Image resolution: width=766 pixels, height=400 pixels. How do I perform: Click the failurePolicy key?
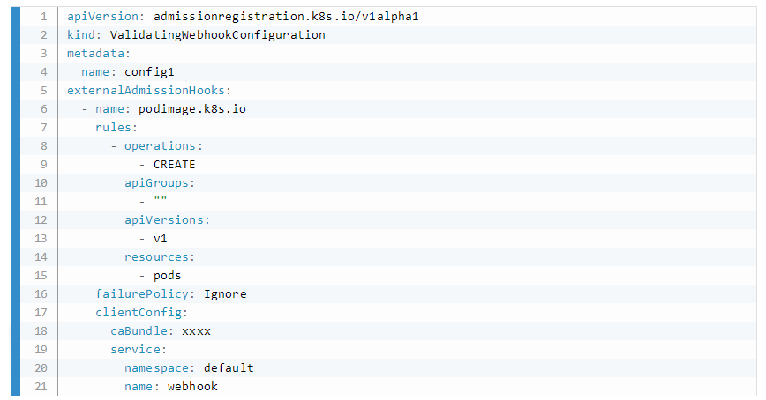click(x=142, y=294)
